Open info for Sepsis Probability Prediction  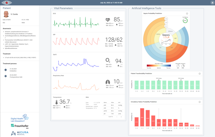coord(187,13)
